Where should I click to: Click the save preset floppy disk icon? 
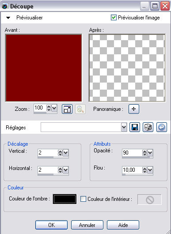point(135,127)
